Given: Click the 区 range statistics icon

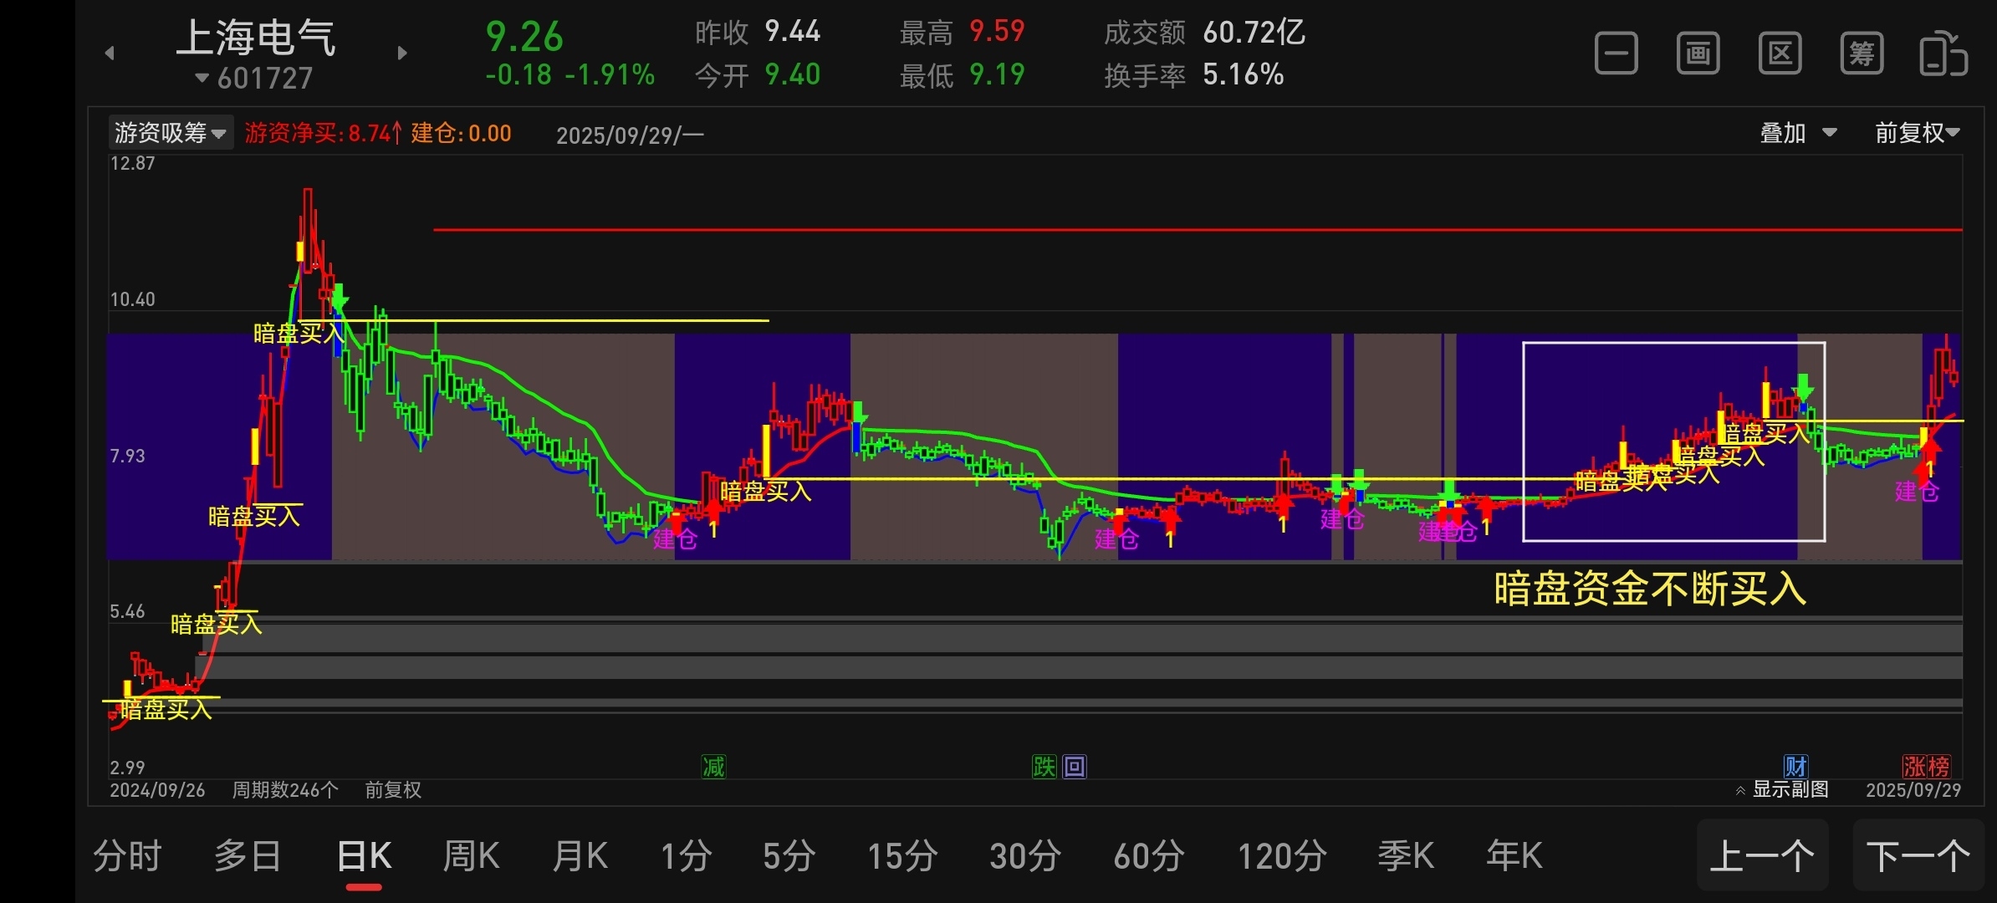Looking at the screenshot, I should click(1780, 54).
